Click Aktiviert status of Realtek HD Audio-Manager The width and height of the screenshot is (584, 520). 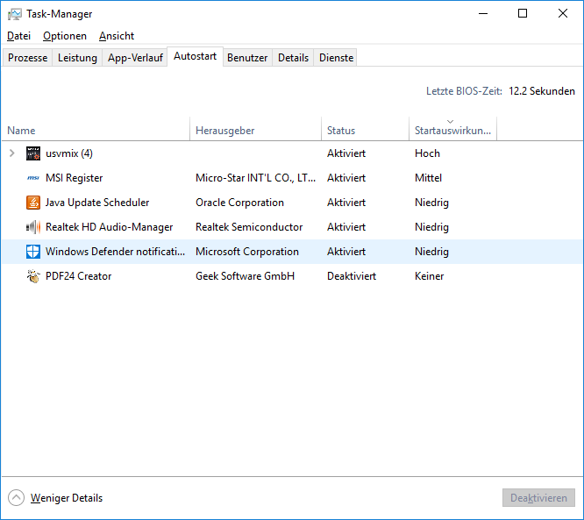346,227
